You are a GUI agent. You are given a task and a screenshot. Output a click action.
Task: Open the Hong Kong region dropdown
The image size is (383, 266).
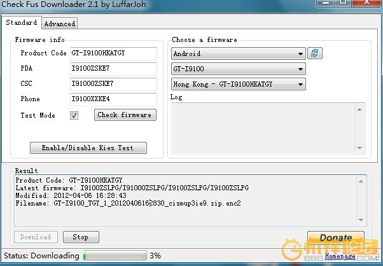(x=239, y=84)
